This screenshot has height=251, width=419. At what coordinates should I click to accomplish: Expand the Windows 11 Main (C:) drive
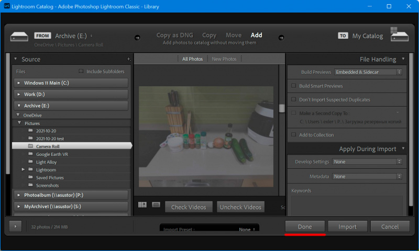[19, 83]
